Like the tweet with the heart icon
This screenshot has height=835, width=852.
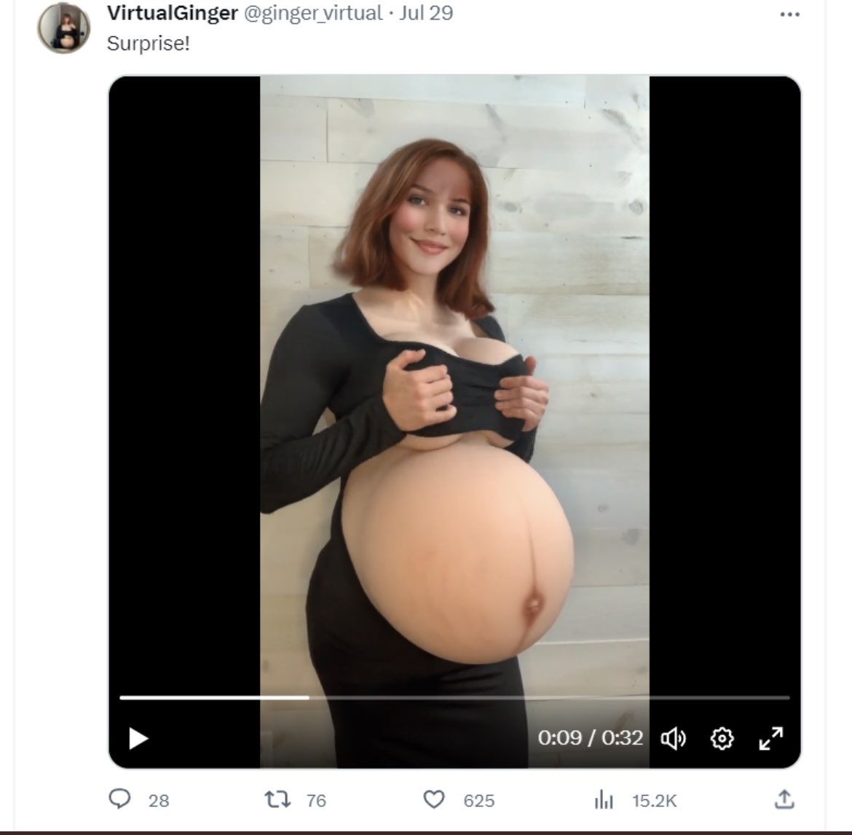pos(434,800)
